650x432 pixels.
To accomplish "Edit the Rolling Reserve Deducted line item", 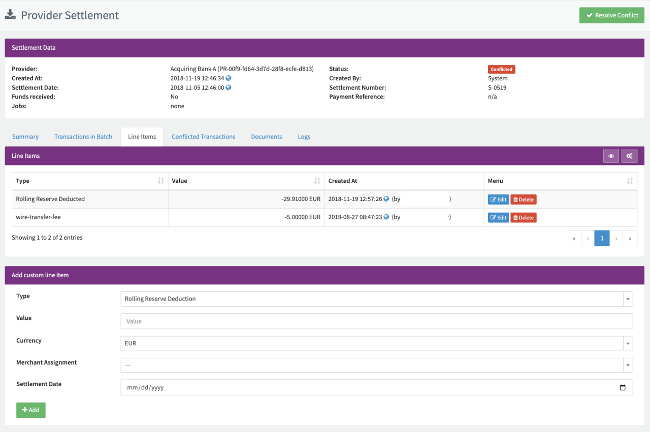I will pos(498,200).
